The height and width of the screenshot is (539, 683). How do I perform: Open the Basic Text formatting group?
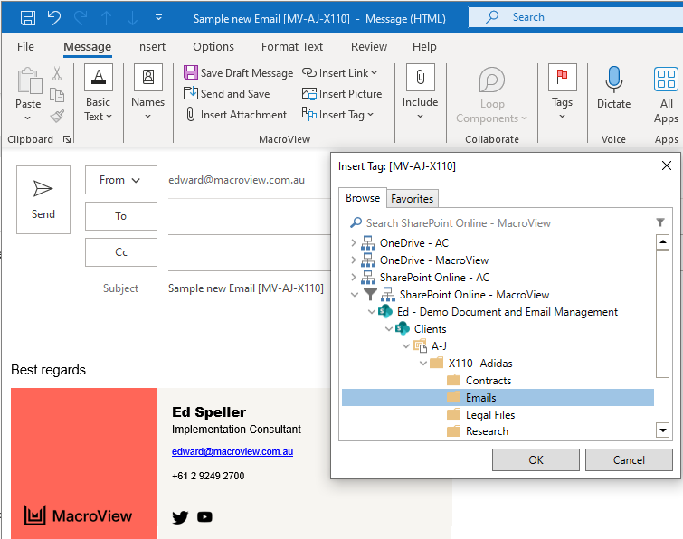tap(98, 93)
